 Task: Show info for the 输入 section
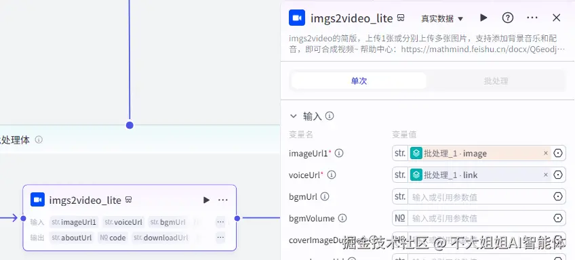pos(330,116)
